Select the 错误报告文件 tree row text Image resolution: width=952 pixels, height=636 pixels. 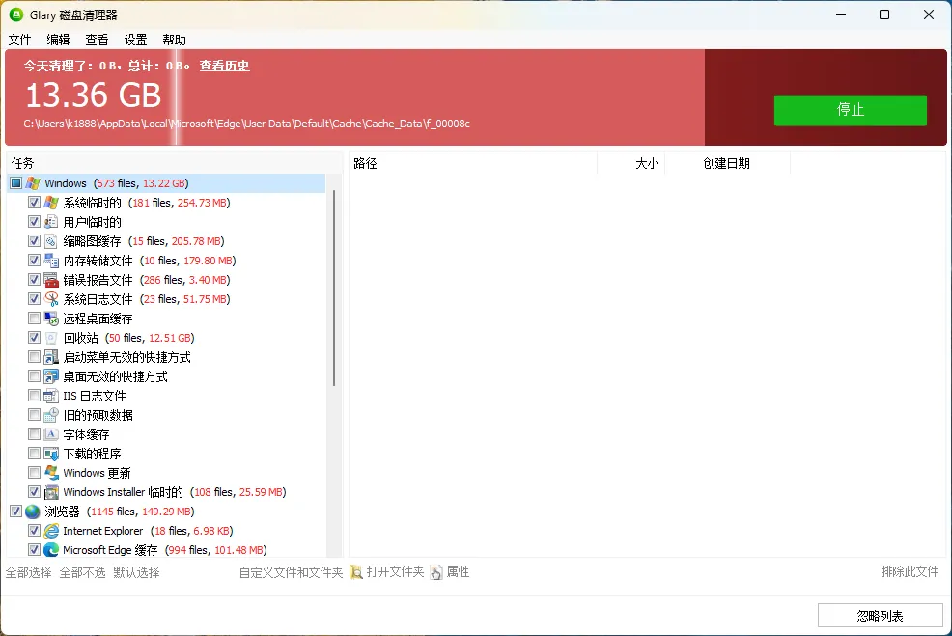click(x=147, y=280)
